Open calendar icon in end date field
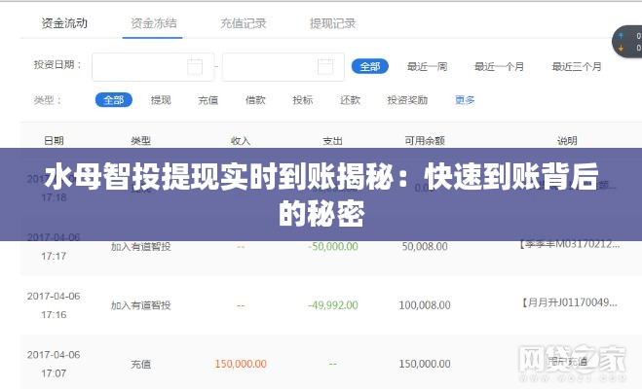 325,66
